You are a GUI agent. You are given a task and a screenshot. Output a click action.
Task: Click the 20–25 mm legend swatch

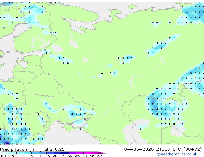[58, 153]
